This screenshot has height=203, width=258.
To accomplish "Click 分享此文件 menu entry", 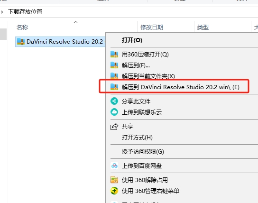I will (x=136, y=101).
